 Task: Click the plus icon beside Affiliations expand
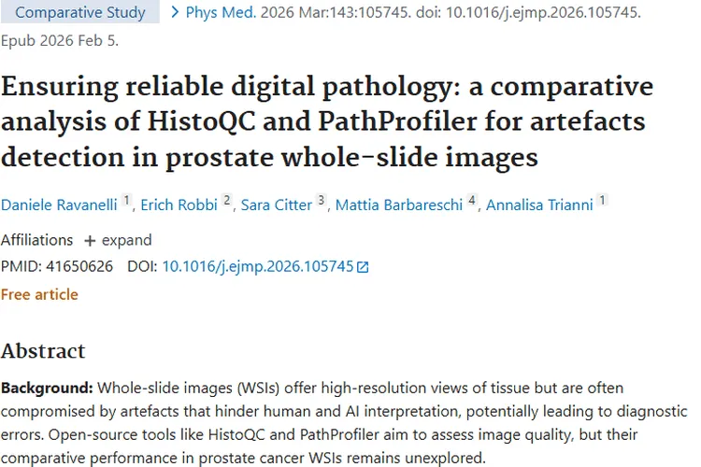pyautogui.click(x=90, y=241)
